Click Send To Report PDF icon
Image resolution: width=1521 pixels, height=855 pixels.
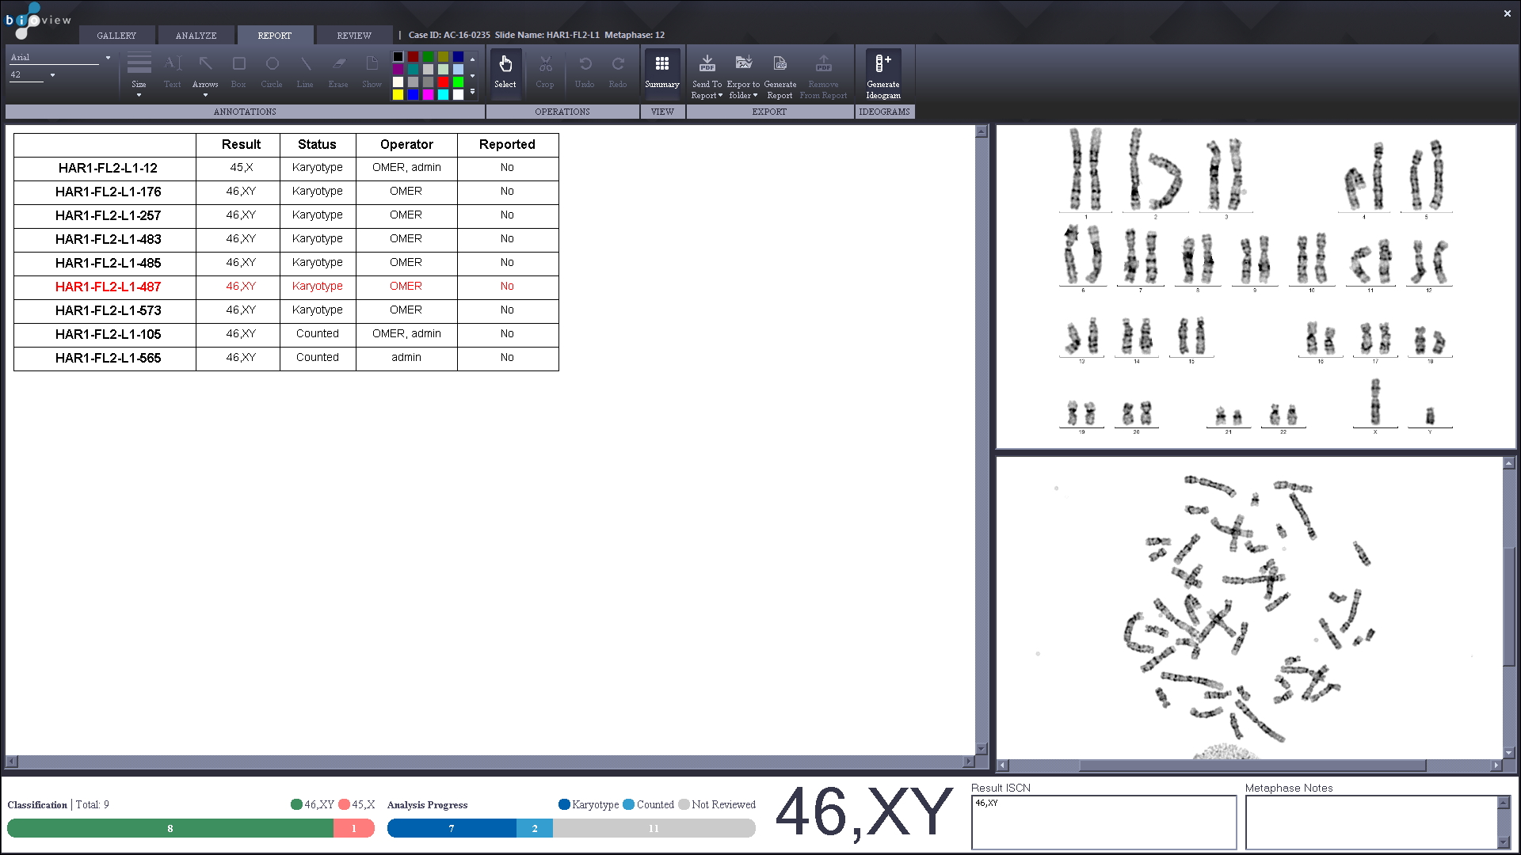[x=707, y=64]
